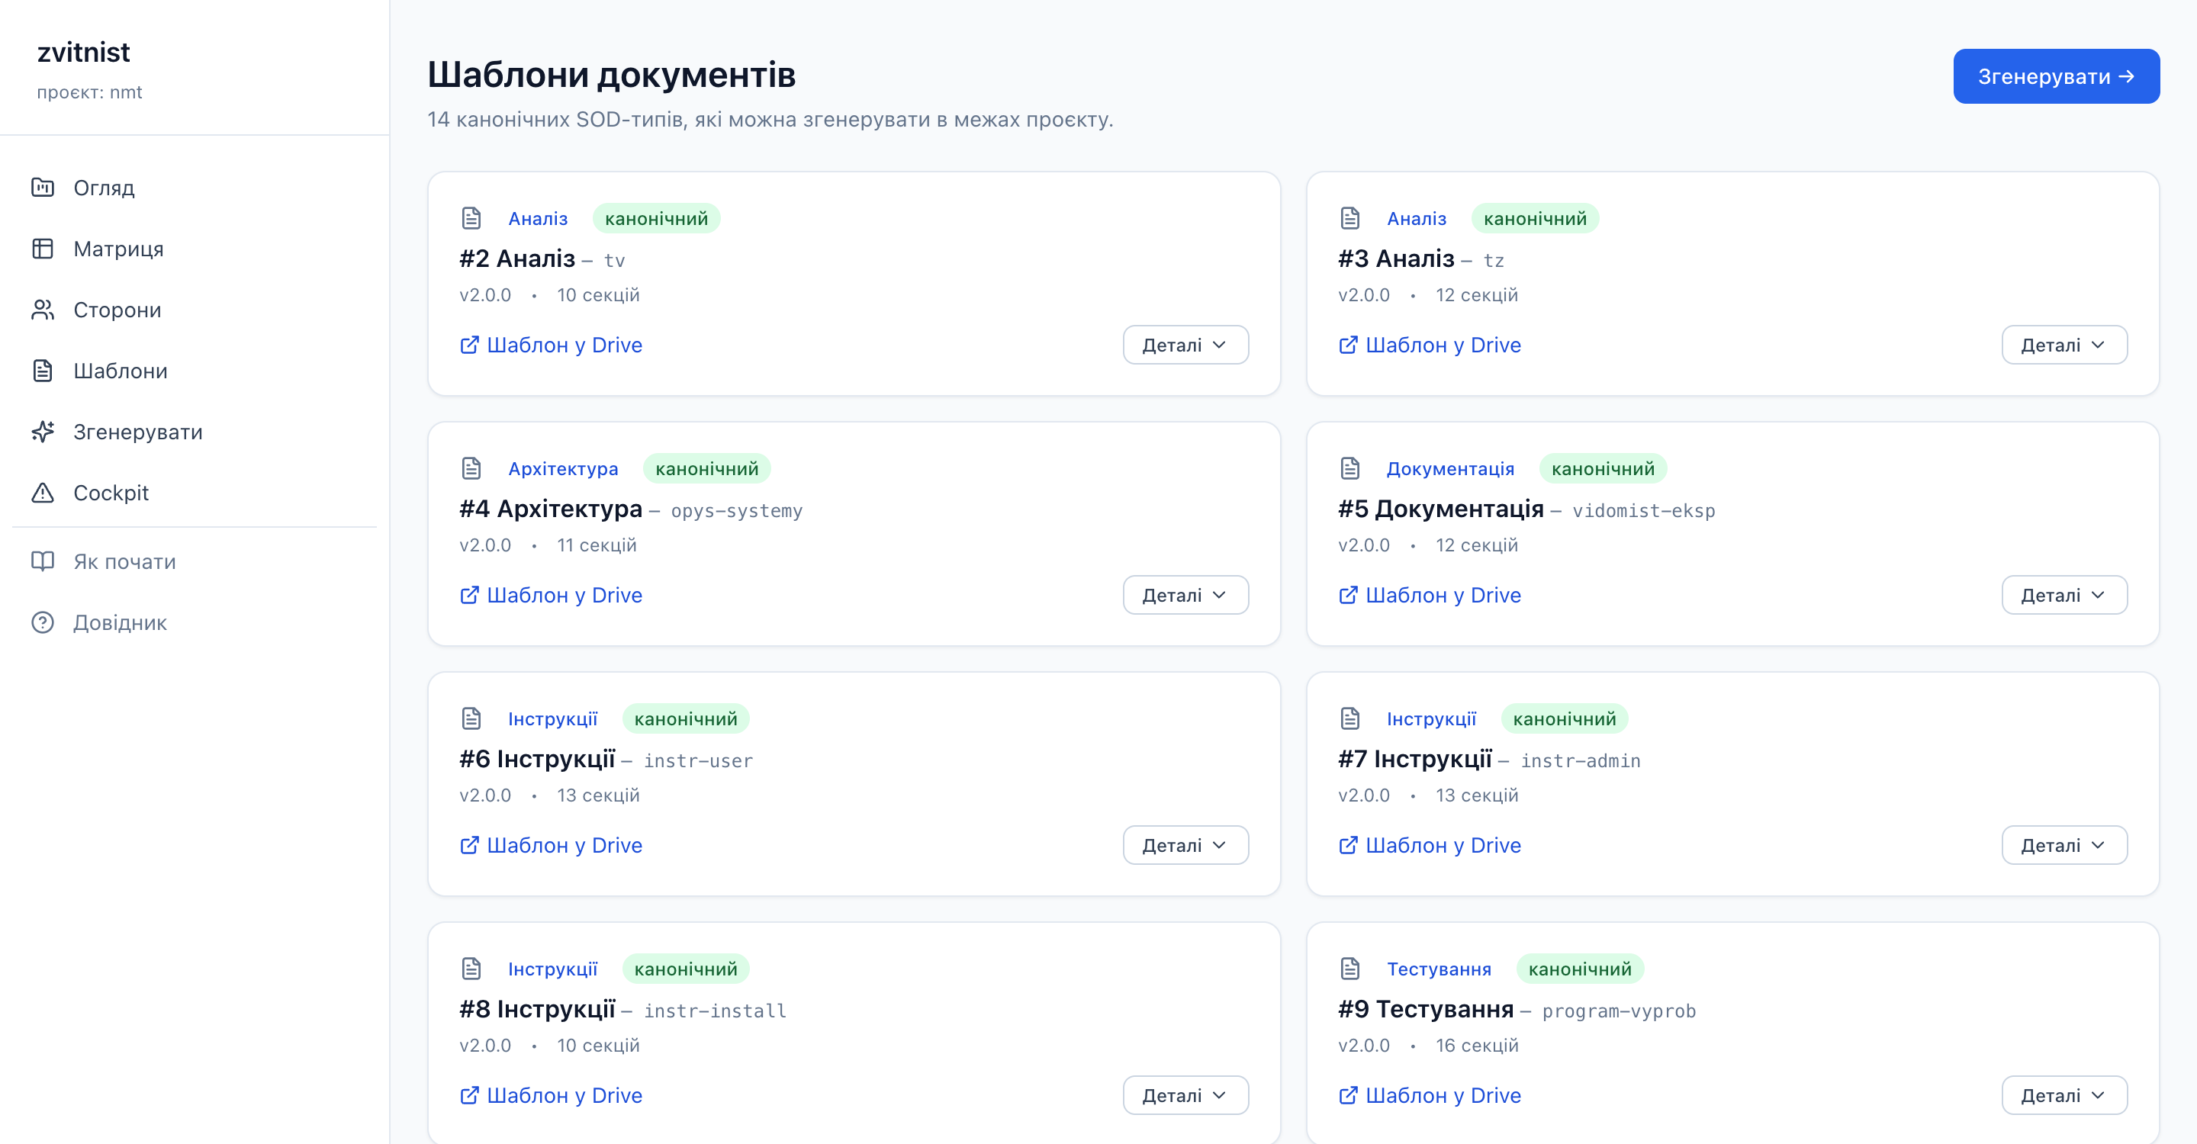Open Згенерувати from the sidebar
Image resolution: width=2197 pixels, height=1144 pixels.
[195, 432]
